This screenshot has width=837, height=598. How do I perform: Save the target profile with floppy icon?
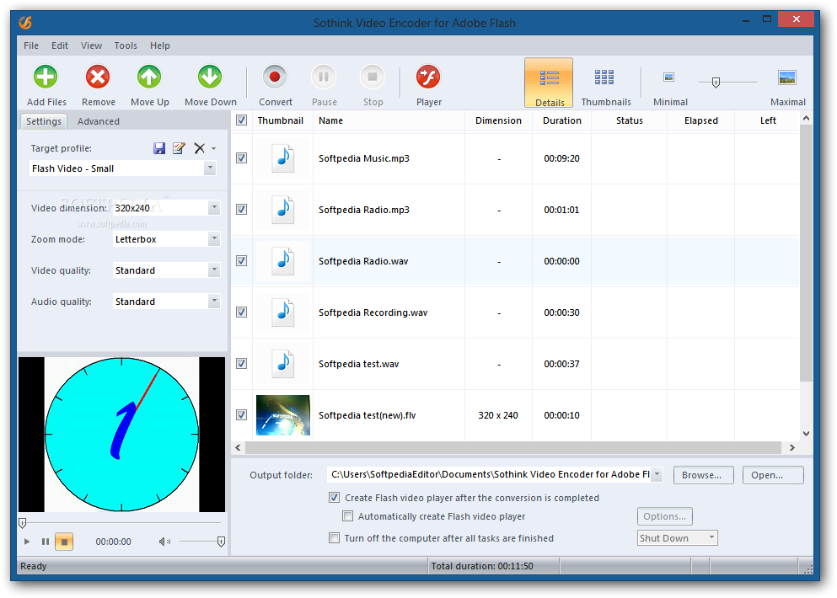tap(159, 148)
